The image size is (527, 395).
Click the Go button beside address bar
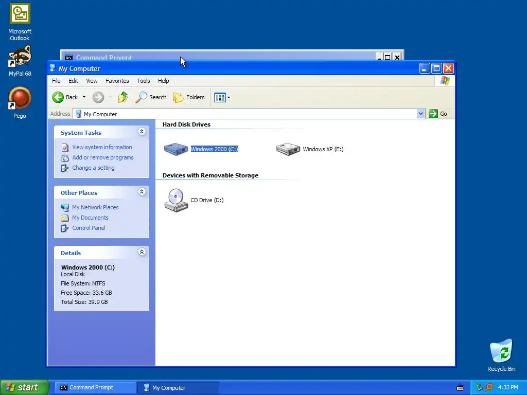[438, 114]
